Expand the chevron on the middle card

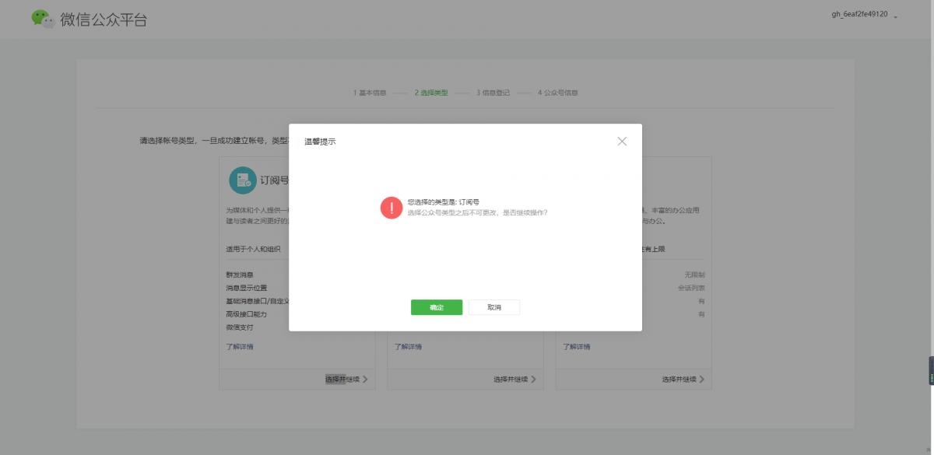pos(535,378)
